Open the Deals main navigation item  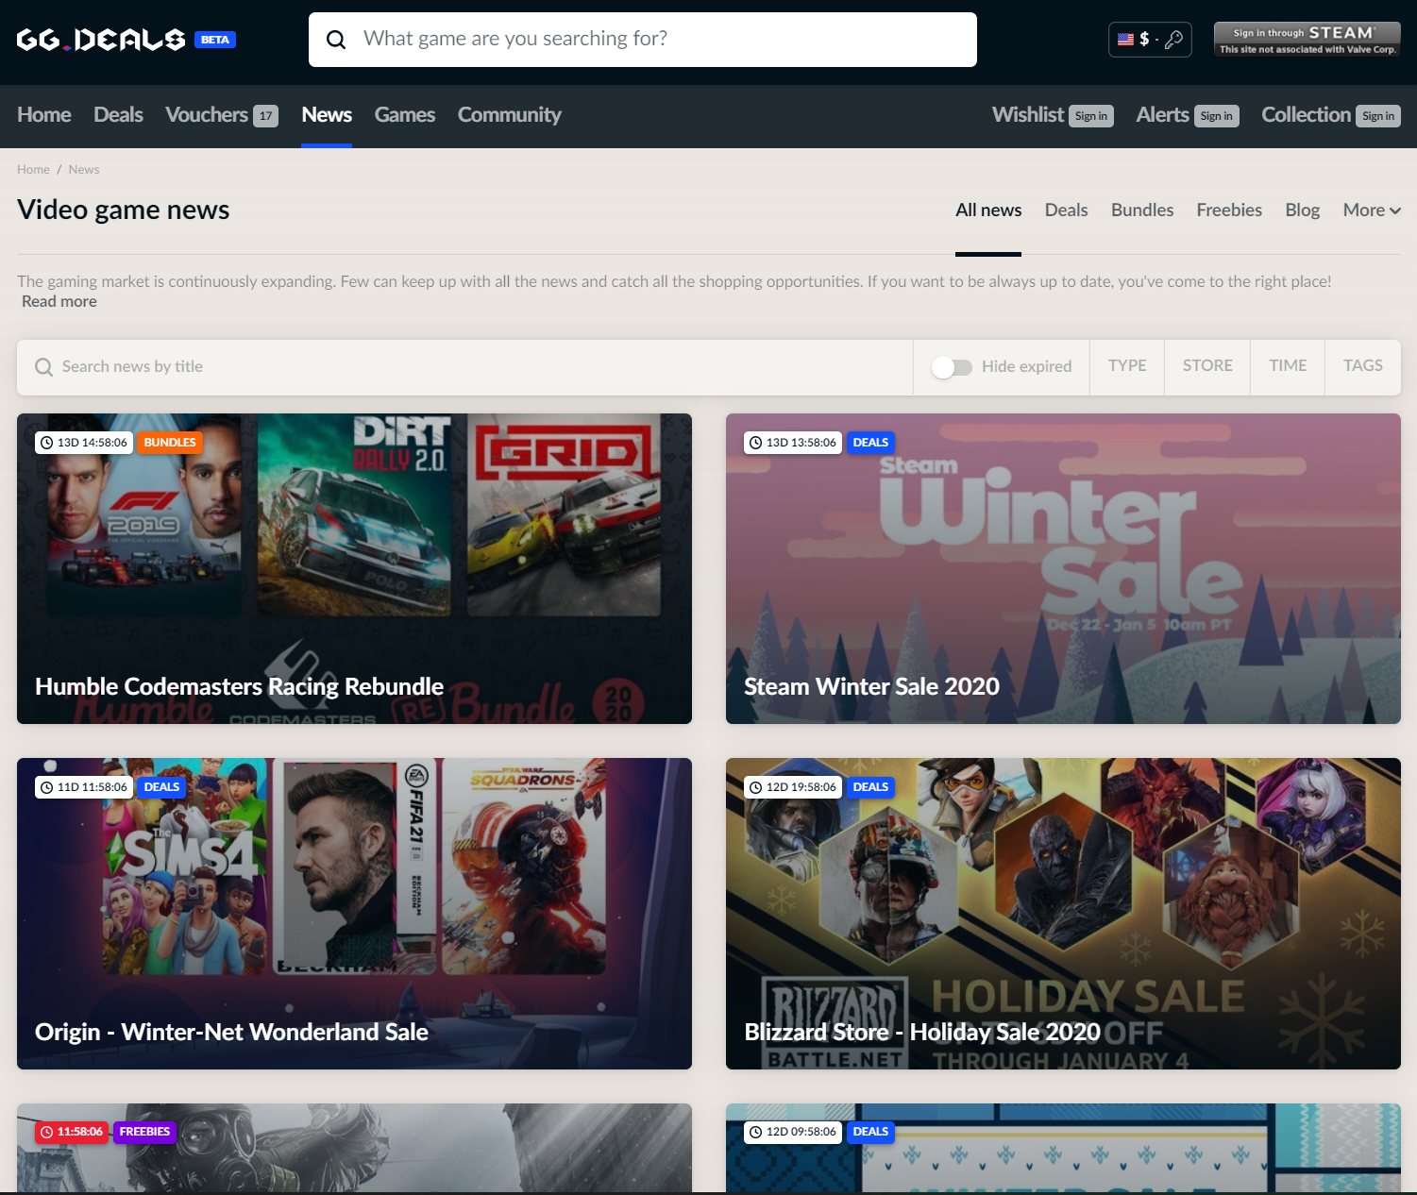coord(118,115)
